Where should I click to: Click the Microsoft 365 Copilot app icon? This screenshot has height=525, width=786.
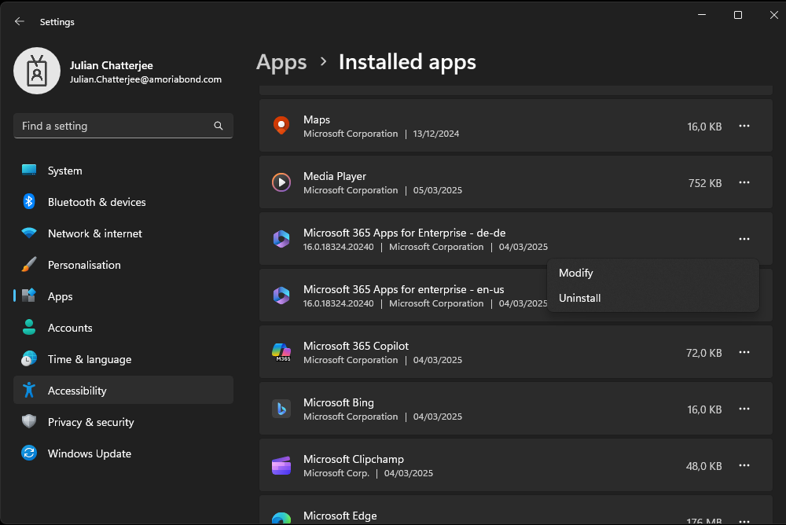tap(281, 352)
